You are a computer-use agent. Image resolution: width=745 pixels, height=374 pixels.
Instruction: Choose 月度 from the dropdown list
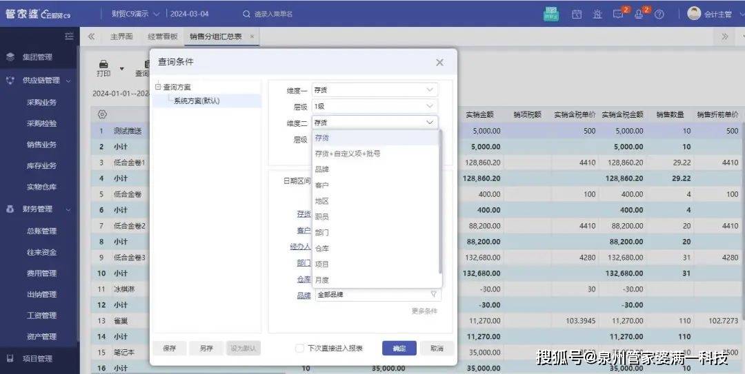tap(375, 280)
